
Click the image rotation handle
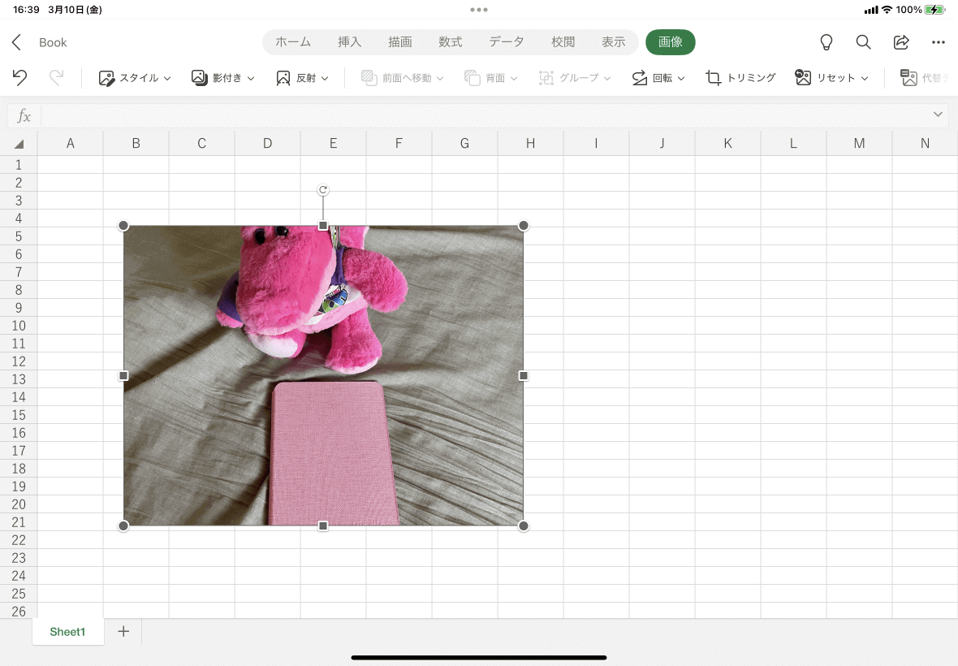pos(323,190)
